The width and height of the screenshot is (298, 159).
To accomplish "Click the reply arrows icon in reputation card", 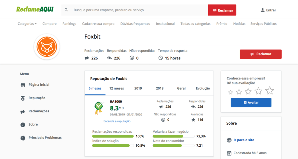I will click(x=193, y=107).
